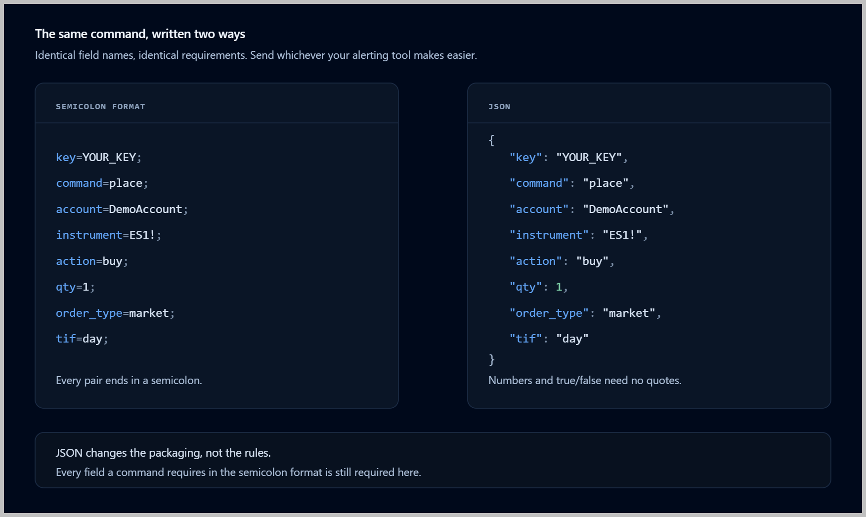The height and width of the screenshot is (517, 866).
Task: Select the JSON line "account": "DemoAccount"
Action: pyautogui.click(x=592, y=210)
